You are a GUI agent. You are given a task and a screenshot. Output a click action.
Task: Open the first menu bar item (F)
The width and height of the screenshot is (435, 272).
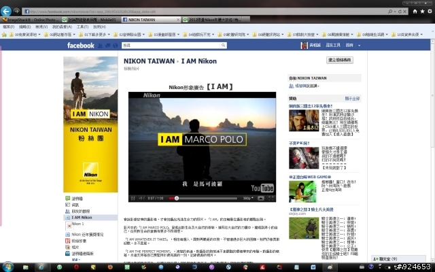tap(9, 27)
